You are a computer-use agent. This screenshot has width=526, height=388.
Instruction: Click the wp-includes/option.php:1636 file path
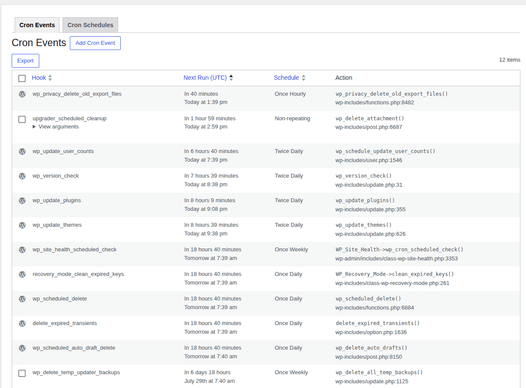[371, 332]
